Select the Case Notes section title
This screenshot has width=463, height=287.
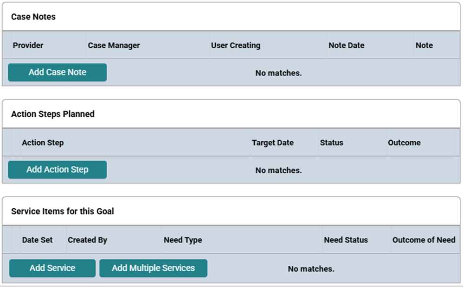33,17
